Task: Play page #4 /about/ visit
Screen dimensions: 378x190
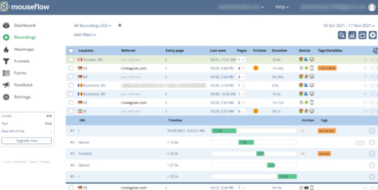Action: tap(372, 165)
